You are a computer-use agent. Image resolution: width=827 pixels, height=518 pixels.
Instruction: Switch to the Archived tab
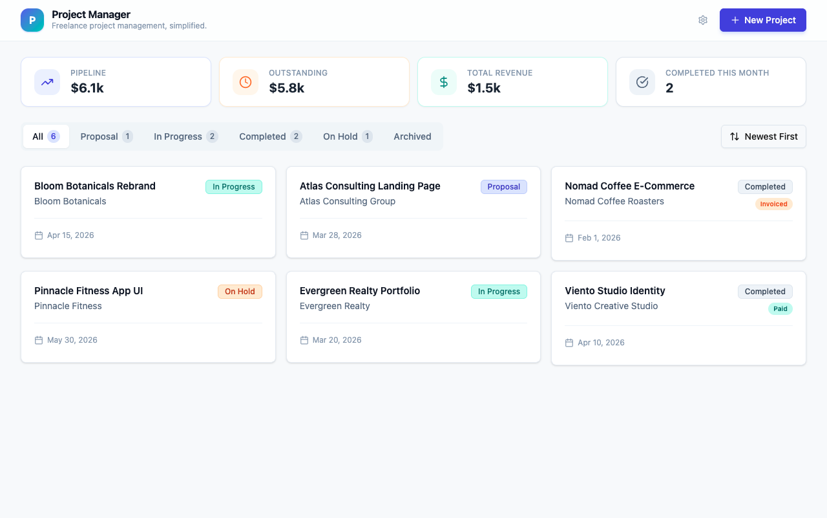point(412,136)
